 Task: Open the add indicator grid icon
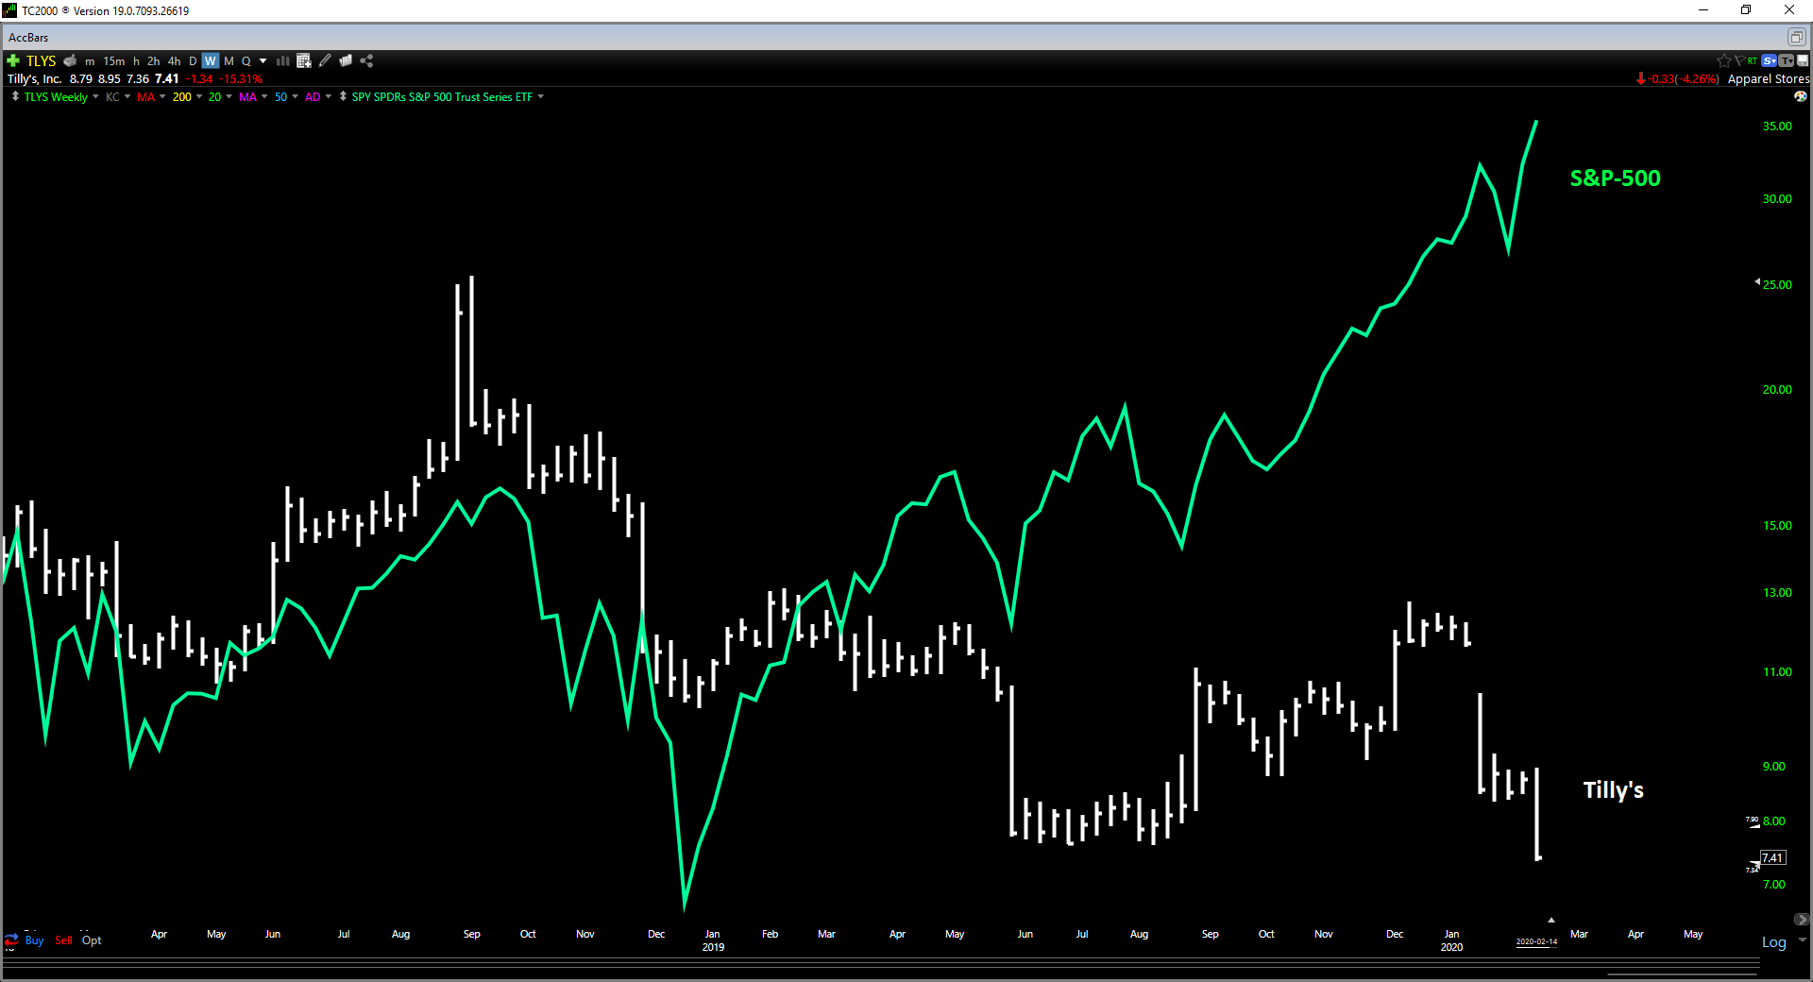(303, 60)
